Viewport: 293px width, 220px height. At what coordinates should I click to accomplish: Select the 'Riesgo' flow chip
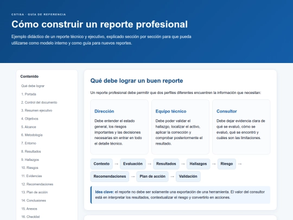click(227, 164)
